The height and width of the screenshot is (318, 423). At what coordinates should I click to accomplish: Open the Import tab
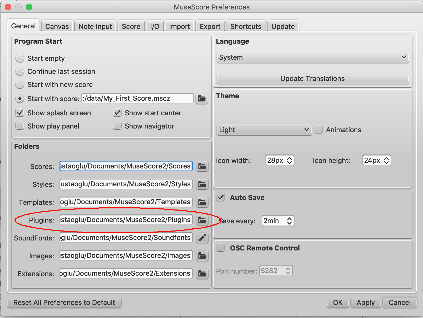(x=179, y=26)
